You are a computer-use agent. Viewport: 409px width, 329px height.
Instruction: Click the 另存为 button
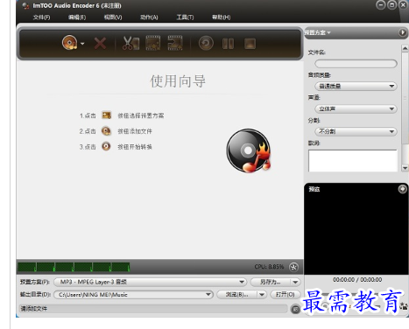(271, 282)
